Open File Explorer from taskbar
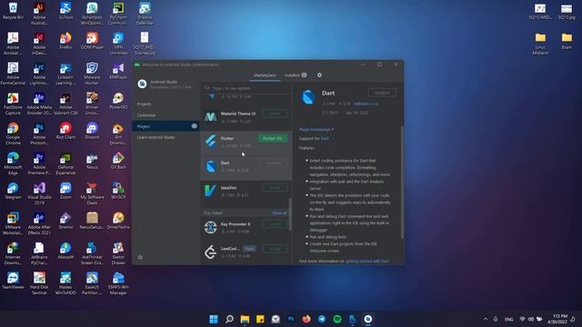582x327 pixels. [245, 319]
